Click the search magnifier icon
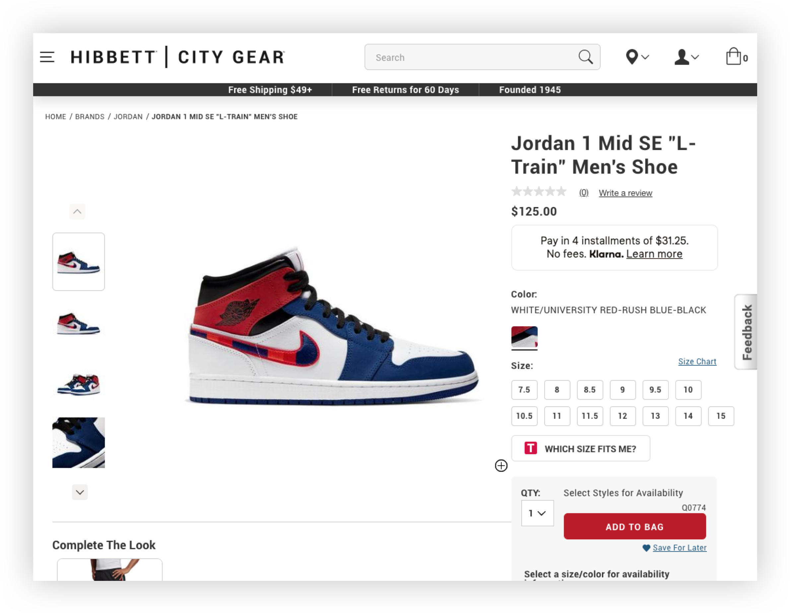 pos(585,57)
